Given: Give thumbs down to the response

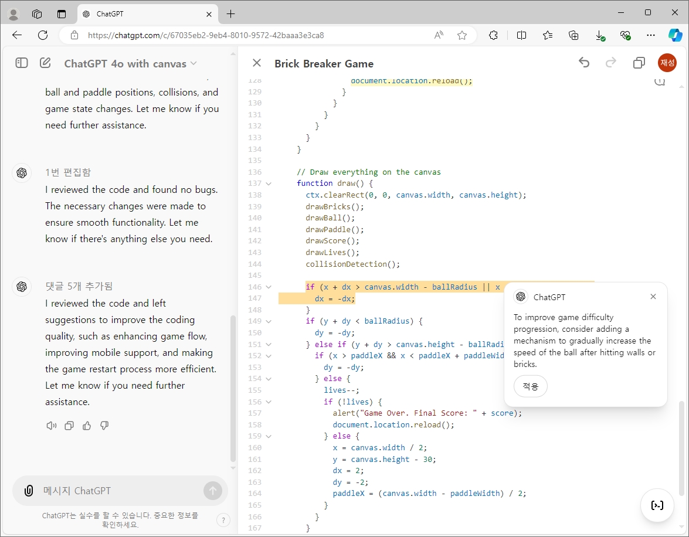Looking at the screenshot, I should (104, 426).
